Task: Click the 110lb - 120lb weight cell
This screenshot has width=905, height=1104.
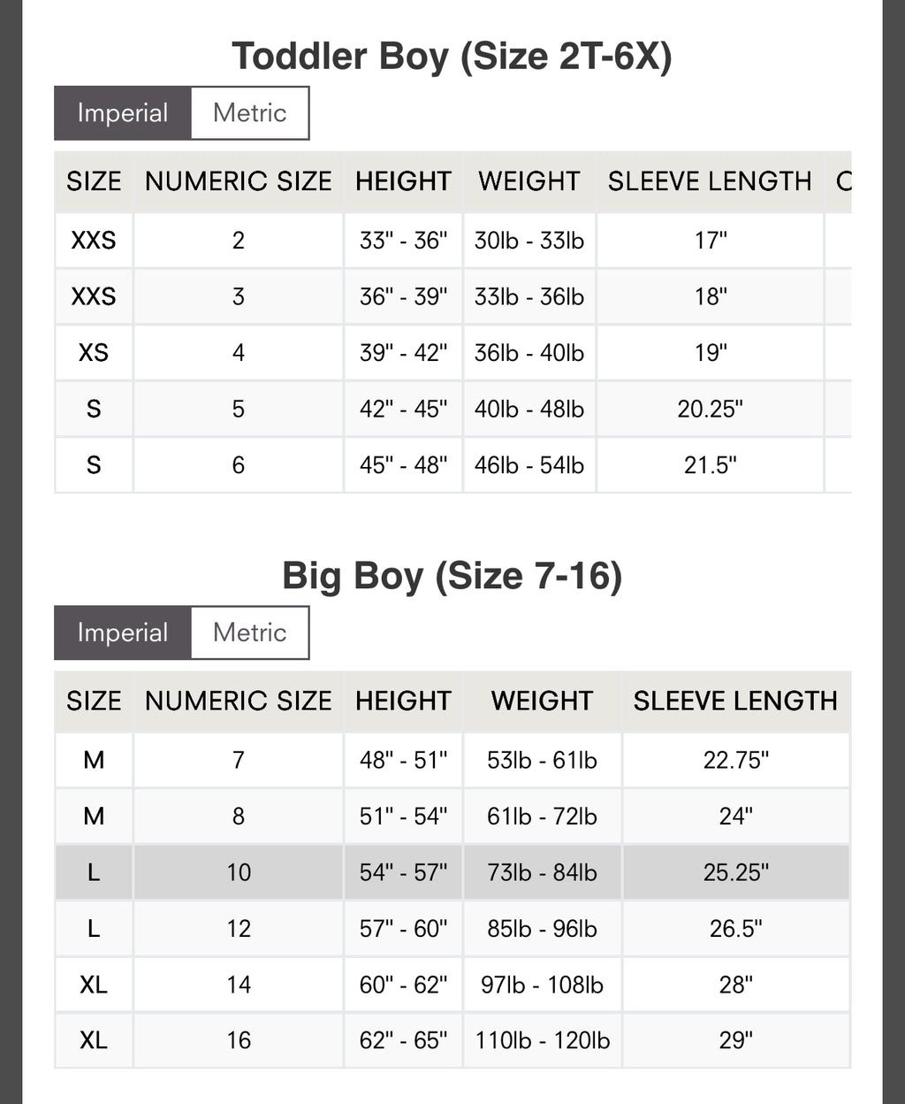Action: pos(542,1040)
